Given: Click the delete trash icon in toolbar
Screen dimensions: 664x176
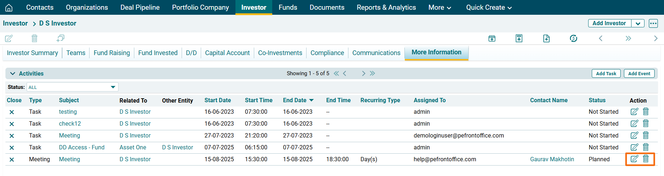Looking at the screenshot, I should tap(34, 38).
